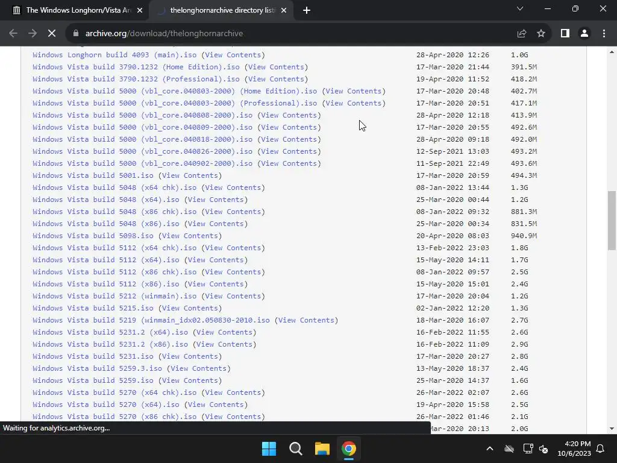Click the Chrome taskbar icon
The image size is (617, 463).
click(x=349, y=449)
